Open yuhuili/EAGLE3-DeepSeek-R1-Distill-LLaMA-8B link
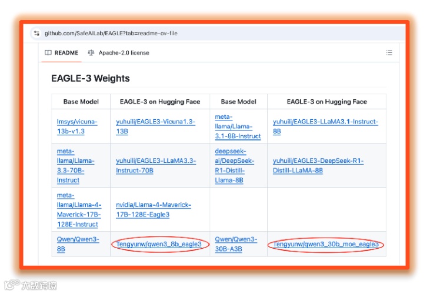 pos(318,165)
